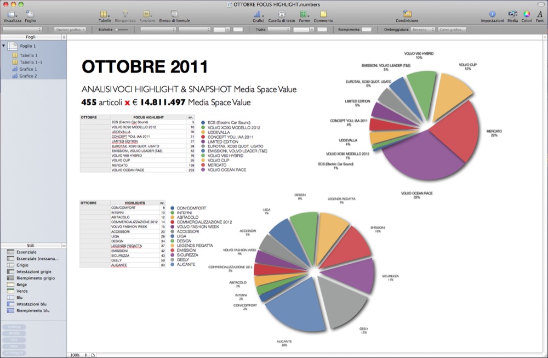The image size is (548, 358).
Task: Select Tabella 1-1 in the sidebar
Action: coord(30,62)
